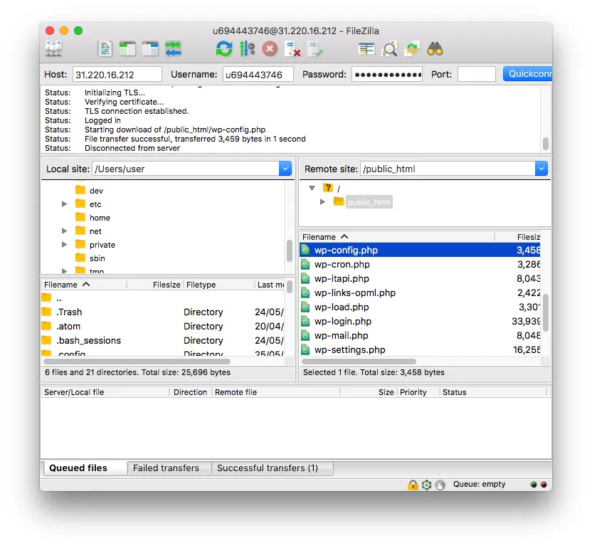The height and width of the screenshot is (548, 592).
Task: Open the directory listing filters dialog
Action: coord(366,49)
